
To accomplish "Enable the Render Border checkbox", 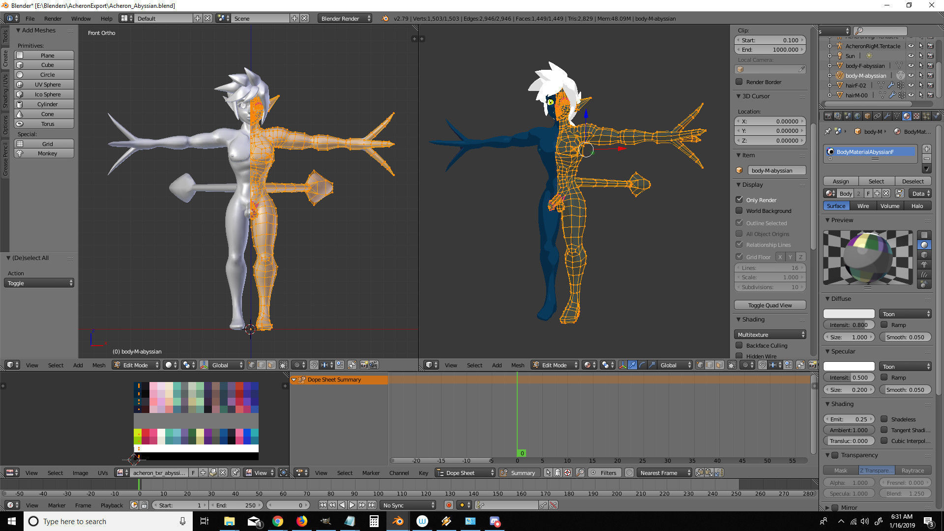I will click(739, 82).
